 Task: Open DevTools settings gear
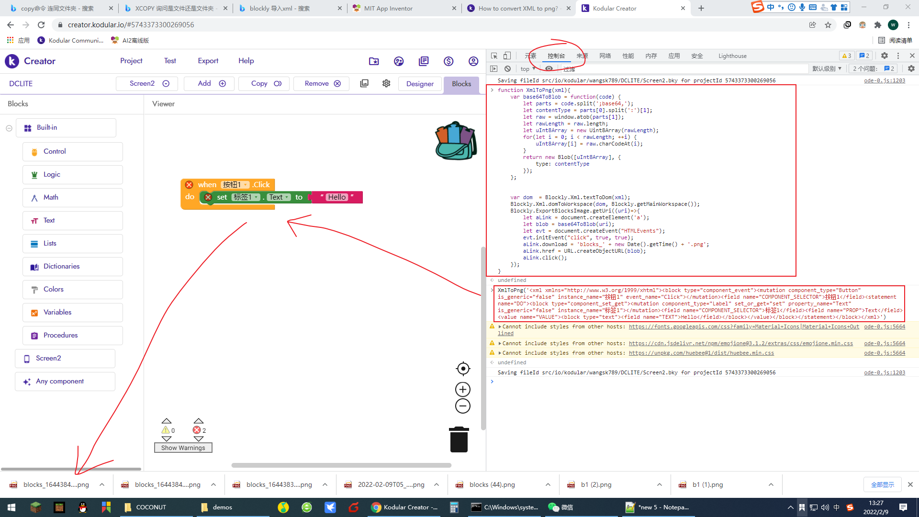[885, 56]
